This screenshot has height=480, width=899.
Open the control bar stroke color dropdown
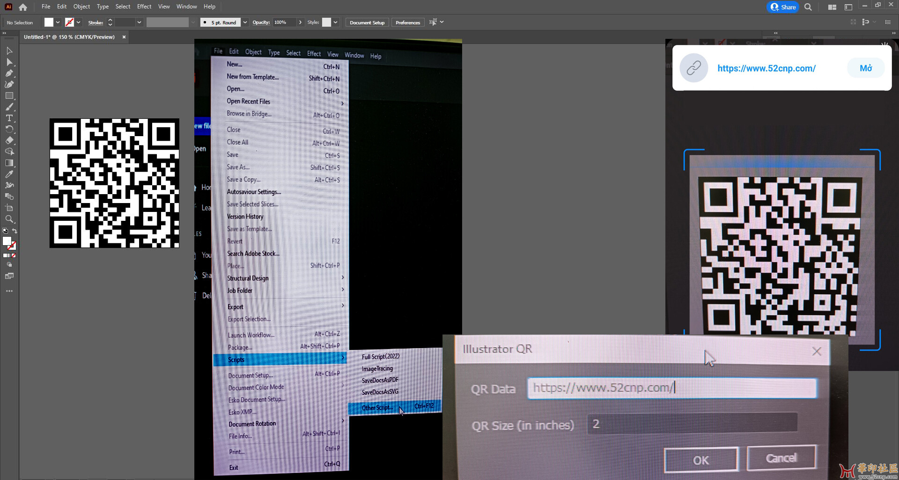tap(78, 22)
